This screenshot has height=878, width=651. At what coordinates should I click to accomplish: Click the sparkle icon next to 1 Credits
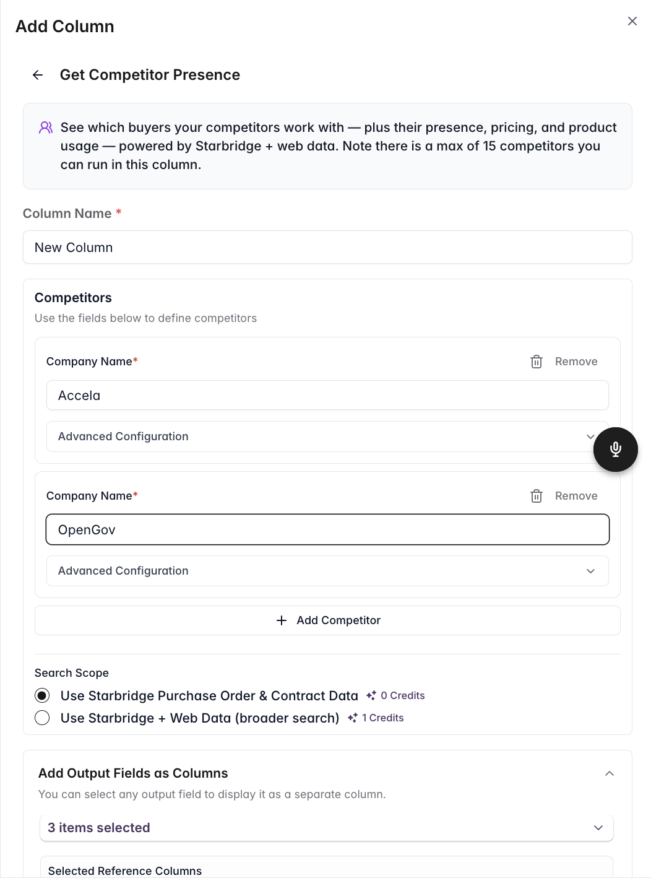coord(352,718)
